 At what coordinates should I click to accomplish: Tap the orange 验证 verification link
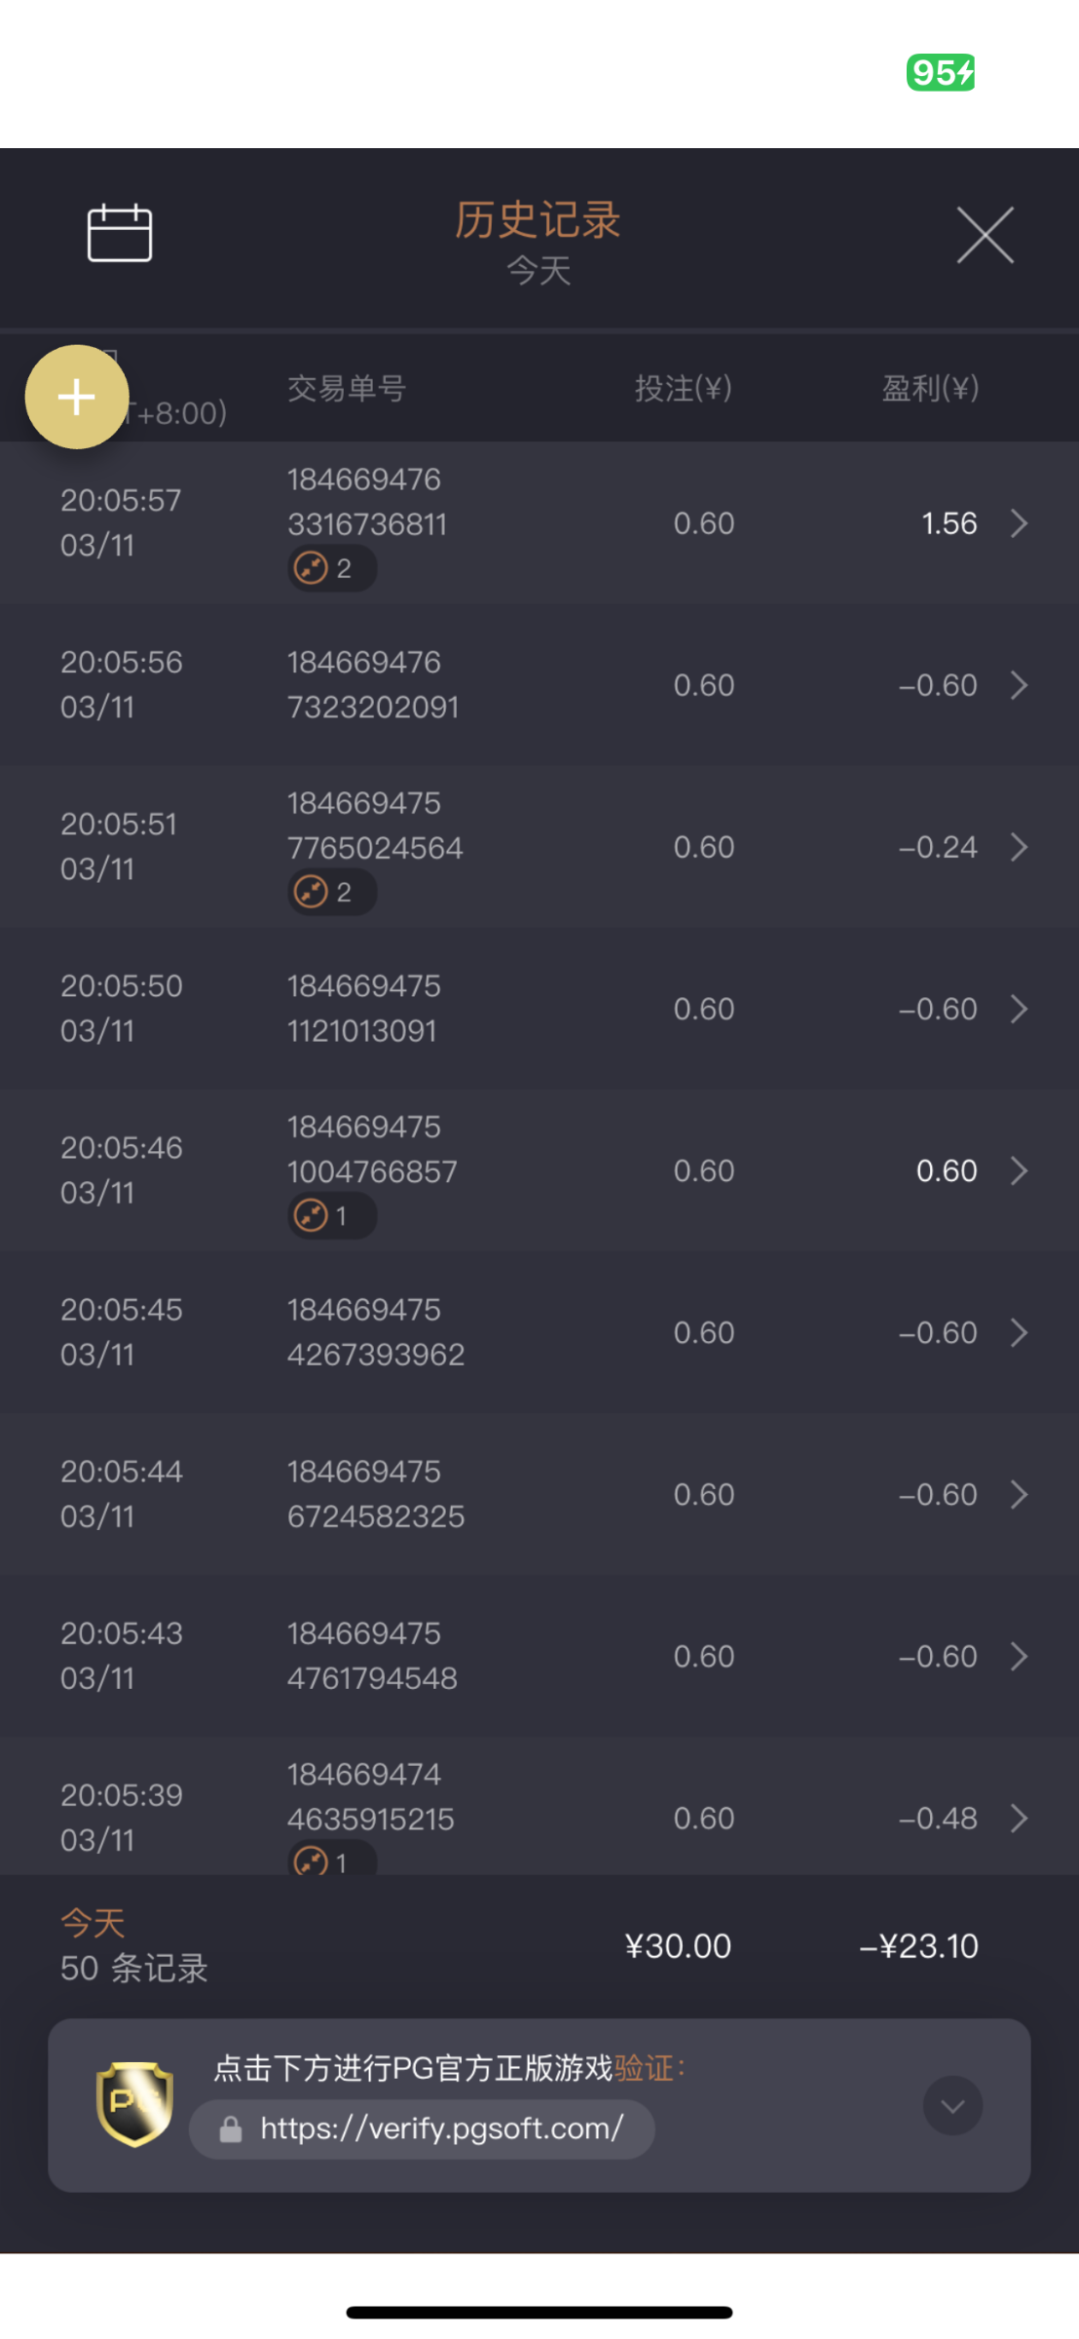pyautogui.click(x=644, y=2068)
